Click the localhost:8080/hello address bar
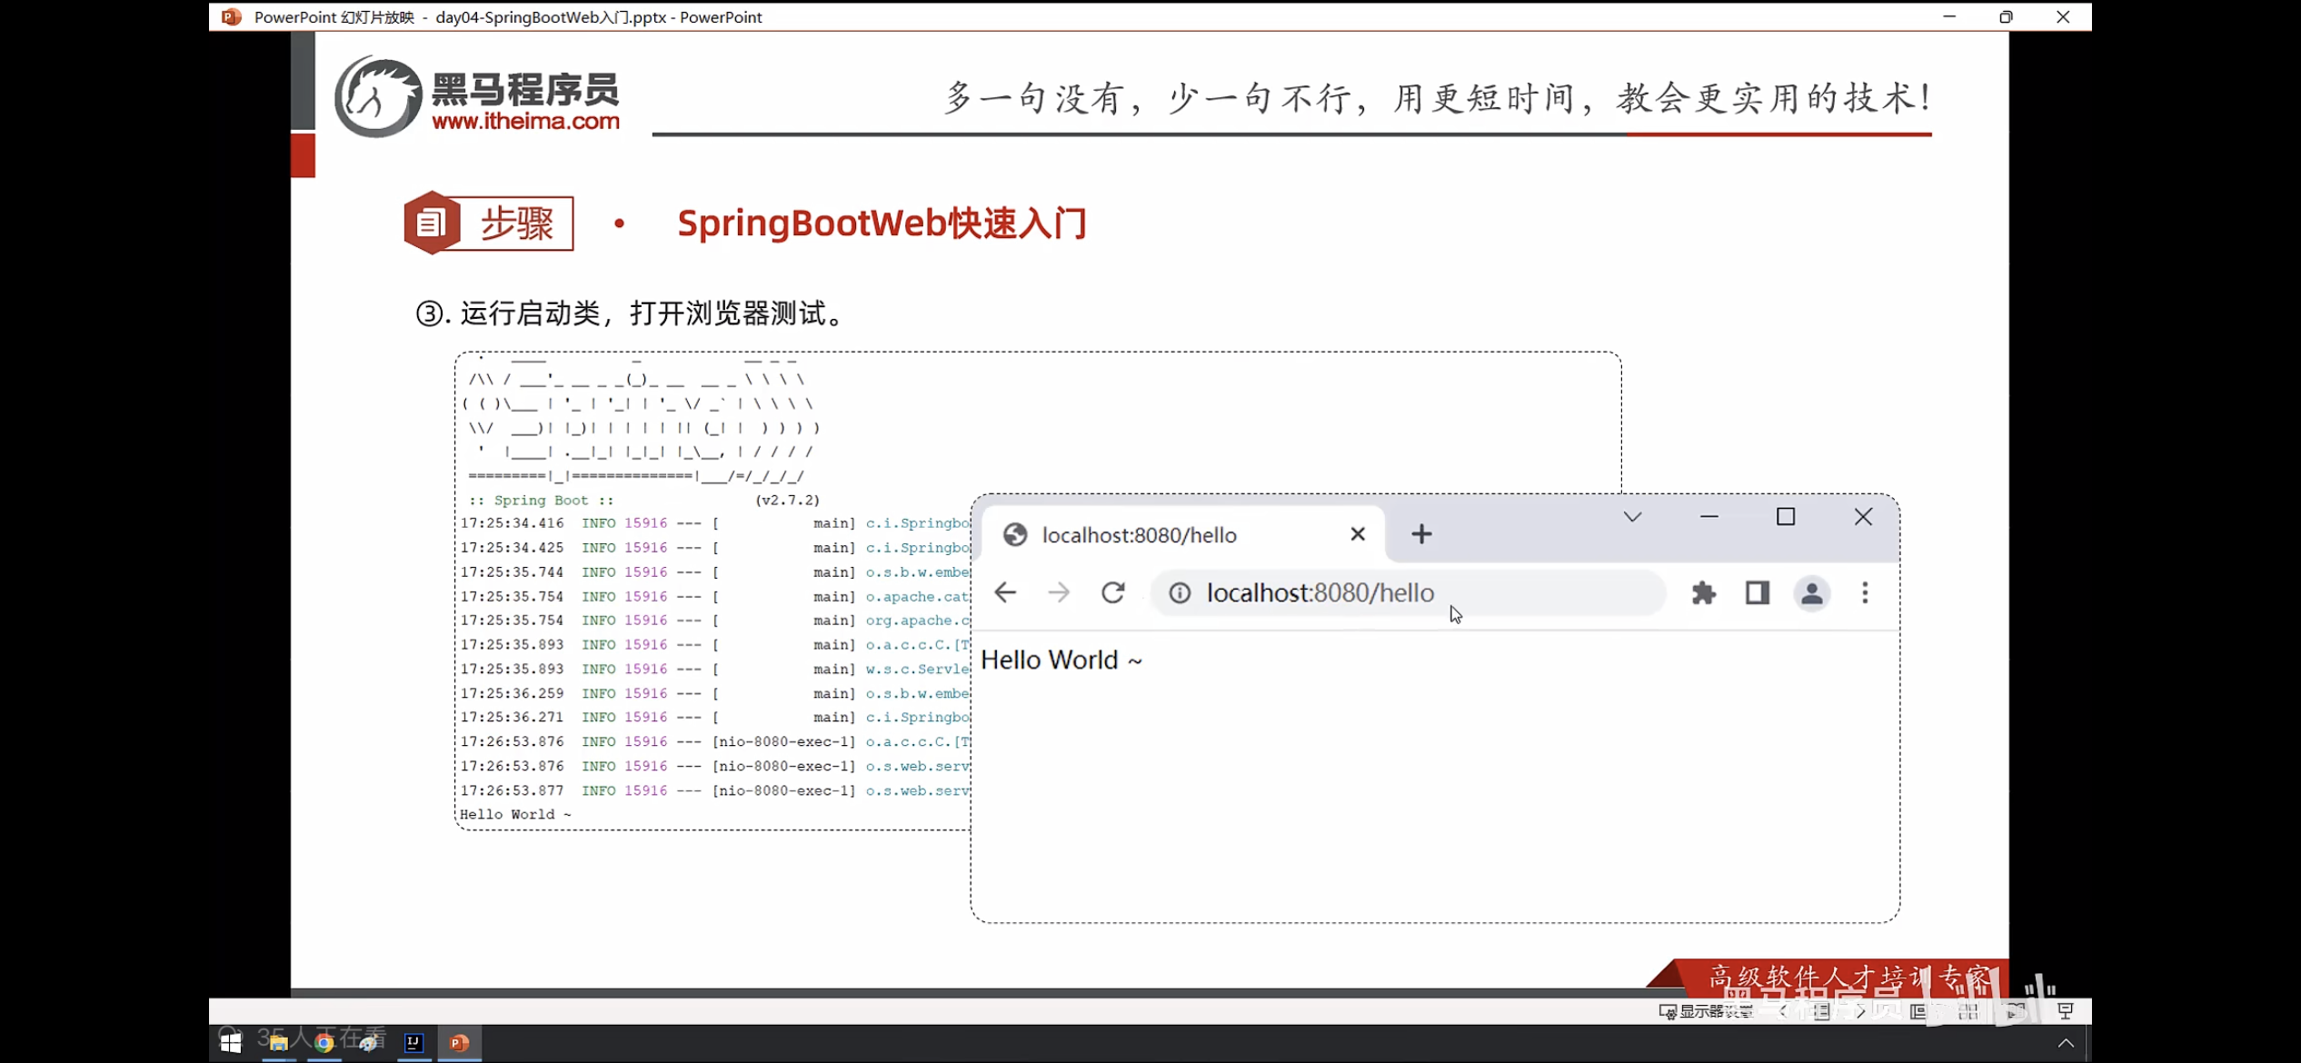The height and width of the screenshot is (1063, 2301). click(x=1409, y=592)
